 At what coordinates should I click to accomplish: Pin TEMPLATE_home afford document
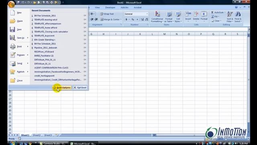point(85,27)
